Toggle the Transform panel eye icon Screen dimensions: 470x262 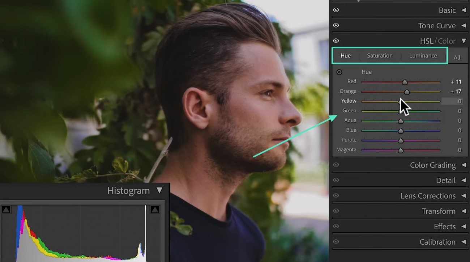pyautogui.click(x=336, y=211)
